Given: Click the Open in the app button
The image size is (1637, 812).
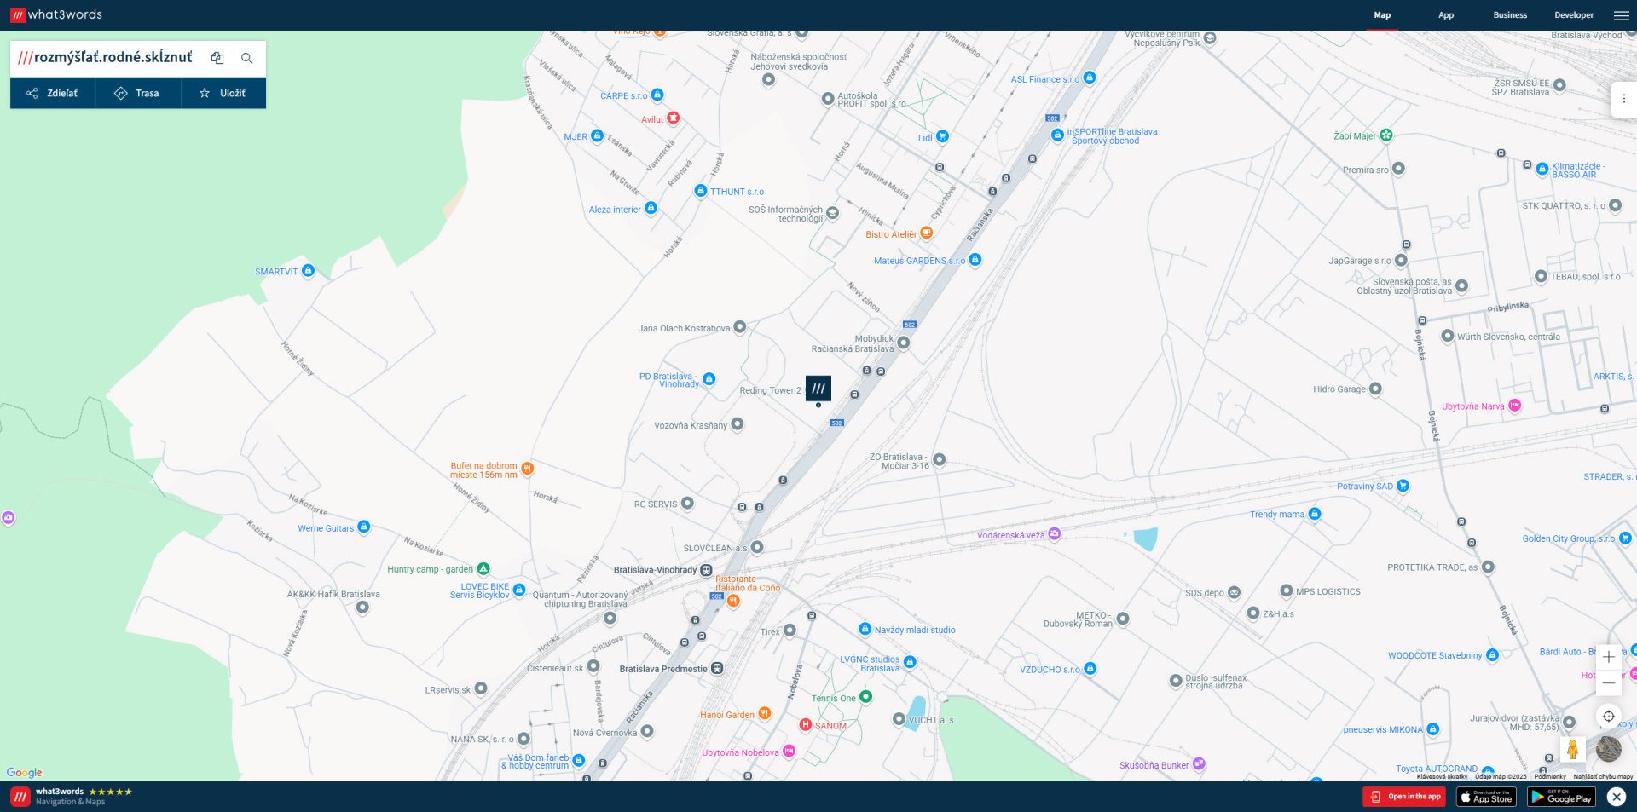Looking at the screenshot, I should [1404, 797].
